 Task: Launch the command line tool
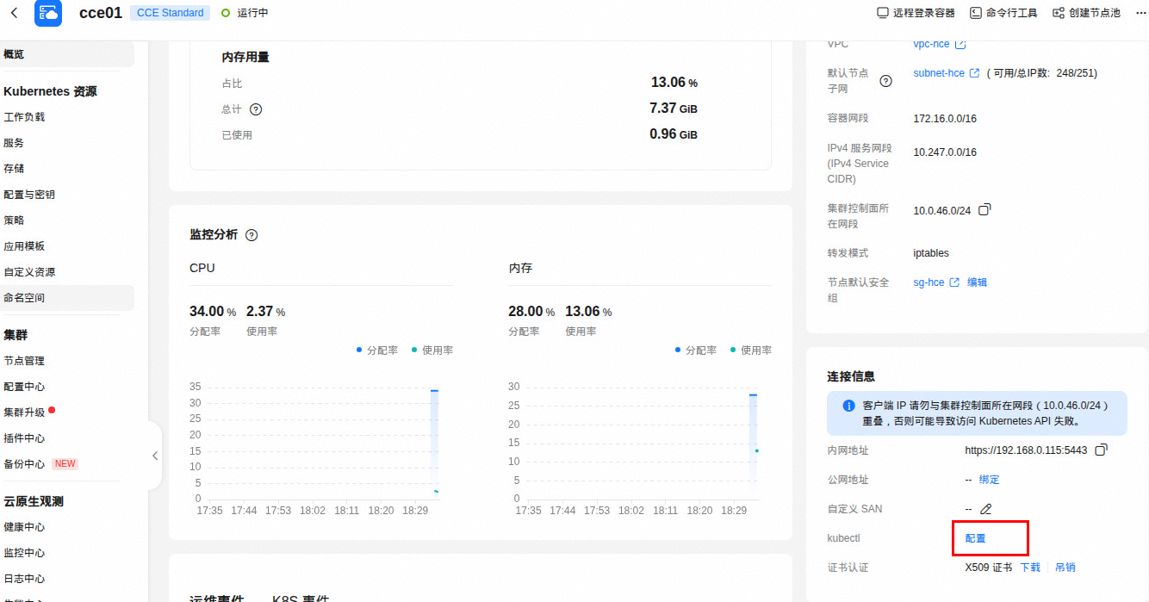coord(1003,13)
